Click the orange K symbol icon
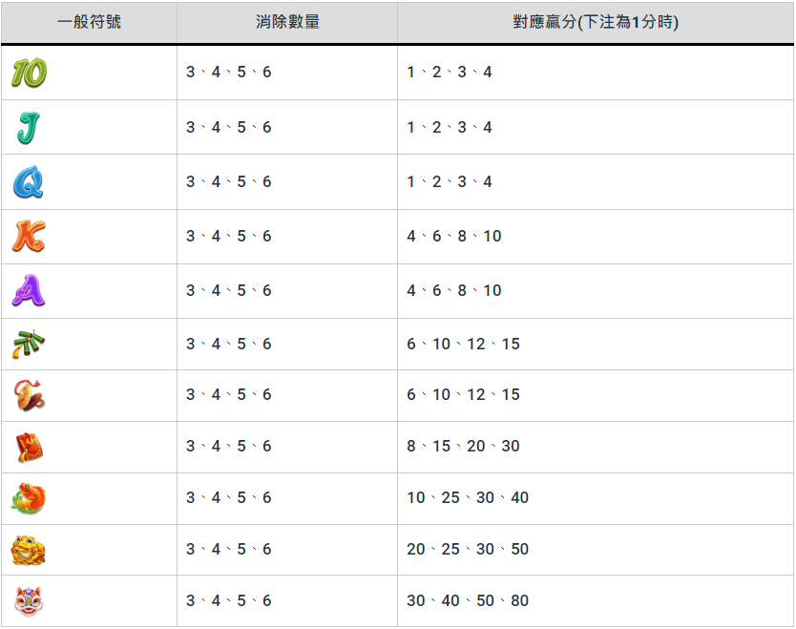This screenshot has height=629, width=796. (29, 236)
